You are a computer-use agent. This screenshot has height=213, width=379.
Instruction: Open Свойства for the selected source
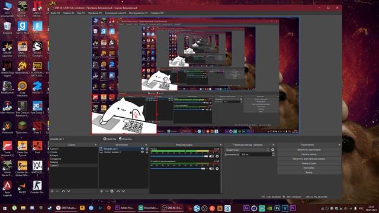tap(110, 139)
